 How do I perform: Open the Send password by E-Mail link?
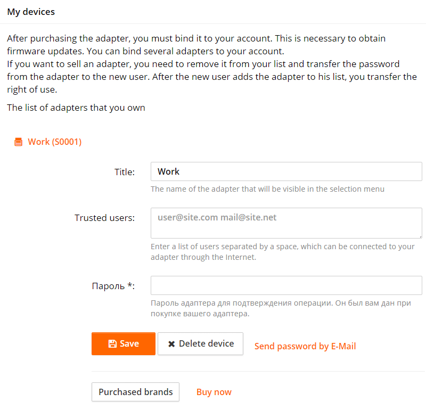tap(305, 346)
